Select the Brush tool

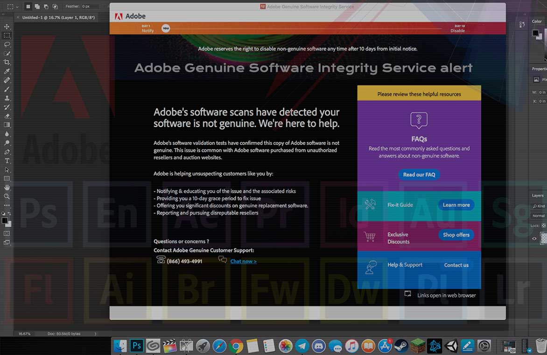tap(7, 89)
